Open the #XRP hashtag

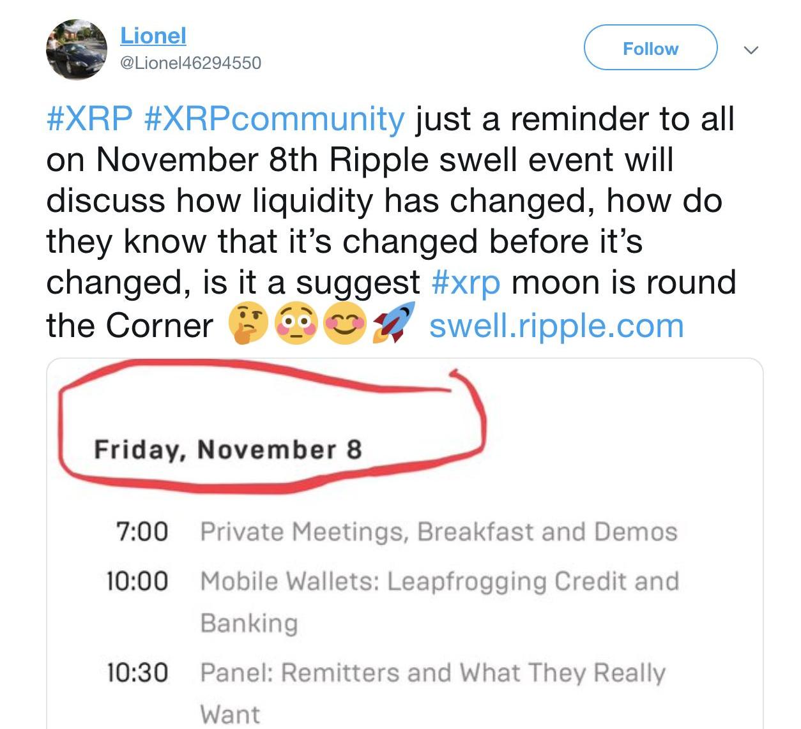(90, 119)
